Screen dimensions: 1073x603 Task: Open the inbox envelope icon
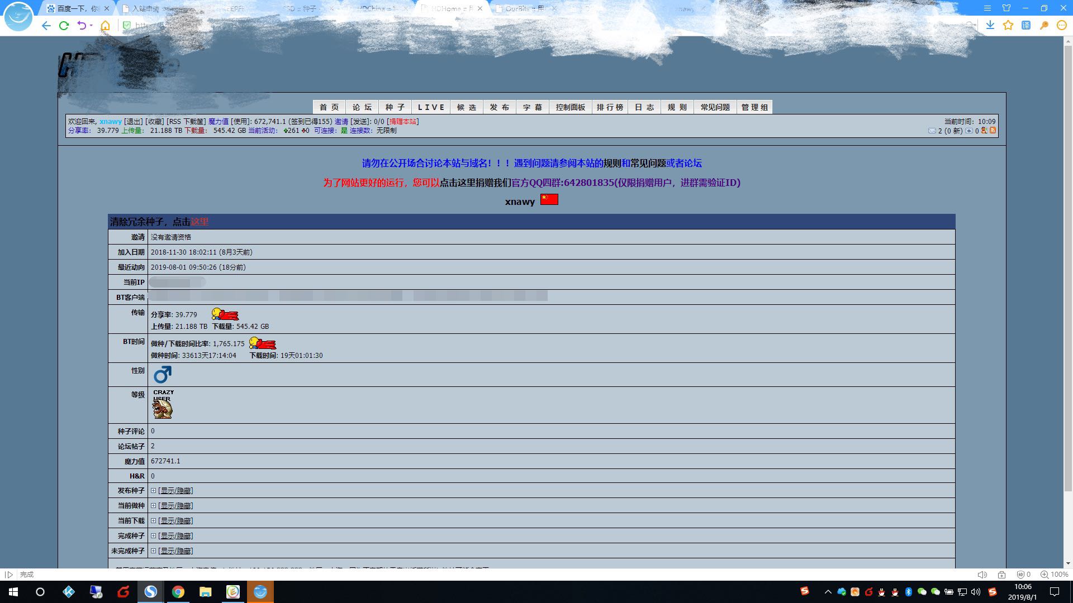click(x=932, y=131)
